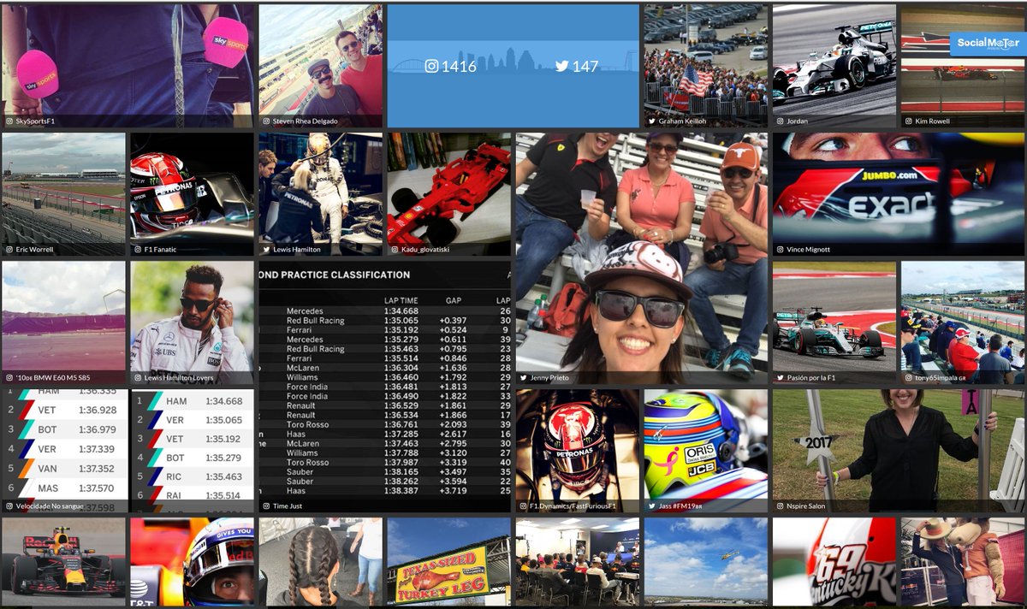Click the 'Graham Keilloh' caption text

coord(682,121)
